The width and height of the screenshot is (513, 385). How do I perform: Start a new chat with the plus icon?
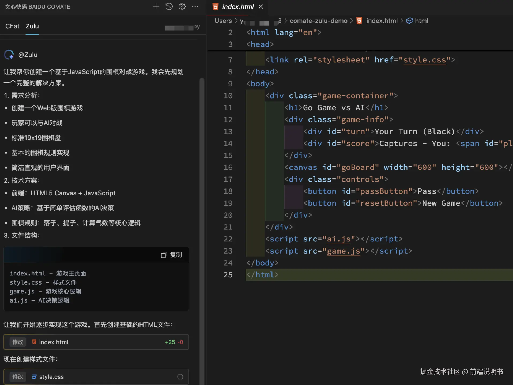(x=156, y=6)
